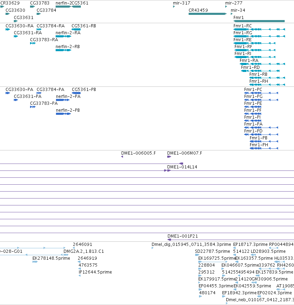Click the Fmr1 gene bar glyph
Screen dimensions: 294x305
pos(259,21)
